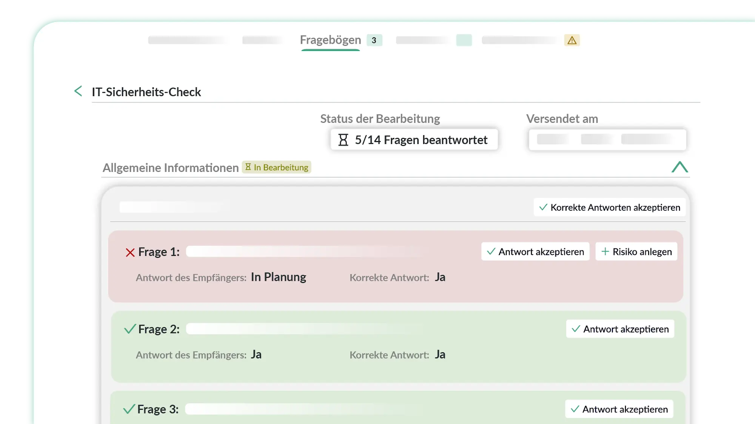The height and width of the screenshot is (424, 755).
Task: Click the In Bearbeitung status badge
Action: pos(277,167)
